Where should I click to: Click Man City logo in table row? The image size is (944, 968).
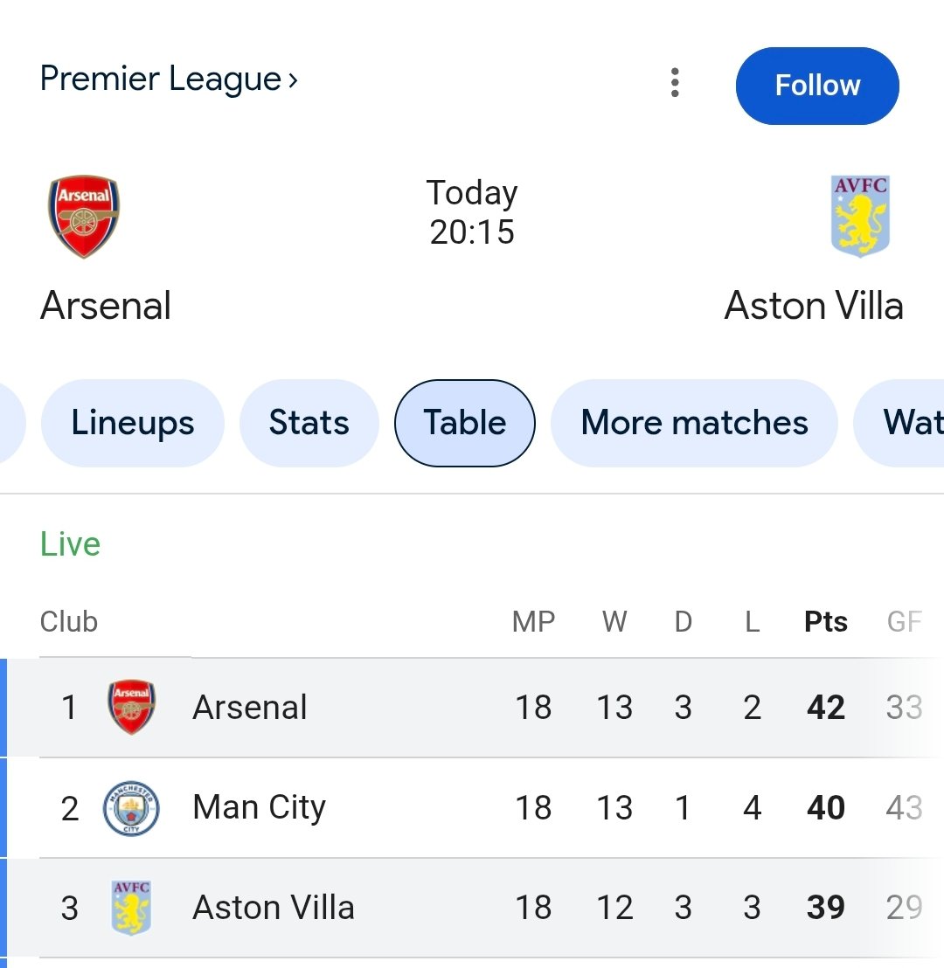click(x=132, y=808)
